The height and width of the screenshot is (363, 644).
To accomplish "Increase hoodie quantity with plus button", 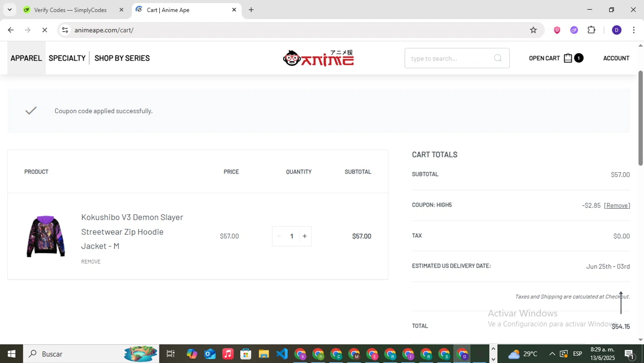I will tap(305, 236).
